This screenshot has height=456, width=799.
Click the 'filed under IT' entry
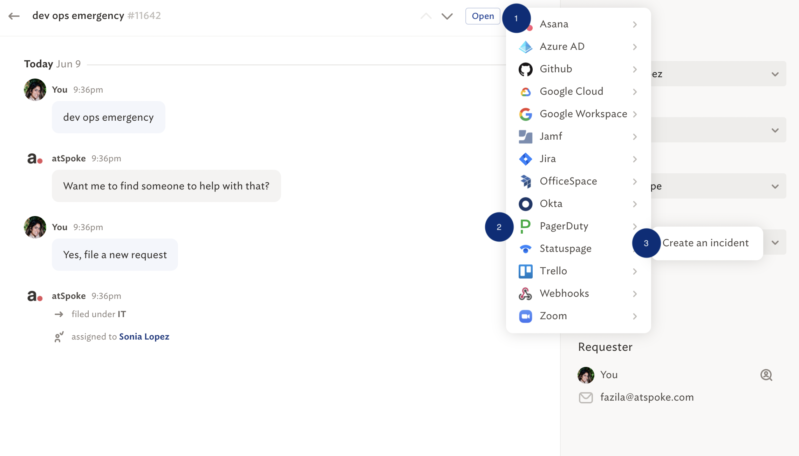(x=98, y=314)
